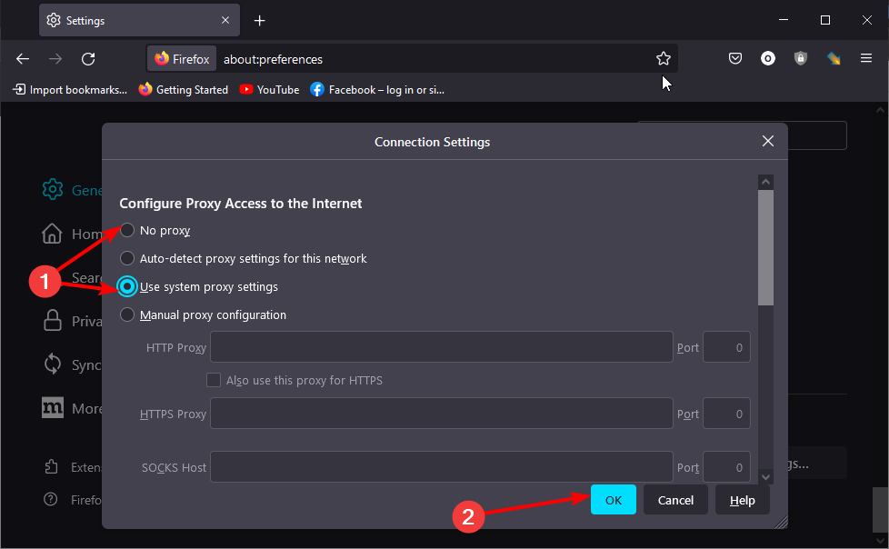The image size is (889, 549).
Task: Click the Search text in sidebar
Action: 86,277
